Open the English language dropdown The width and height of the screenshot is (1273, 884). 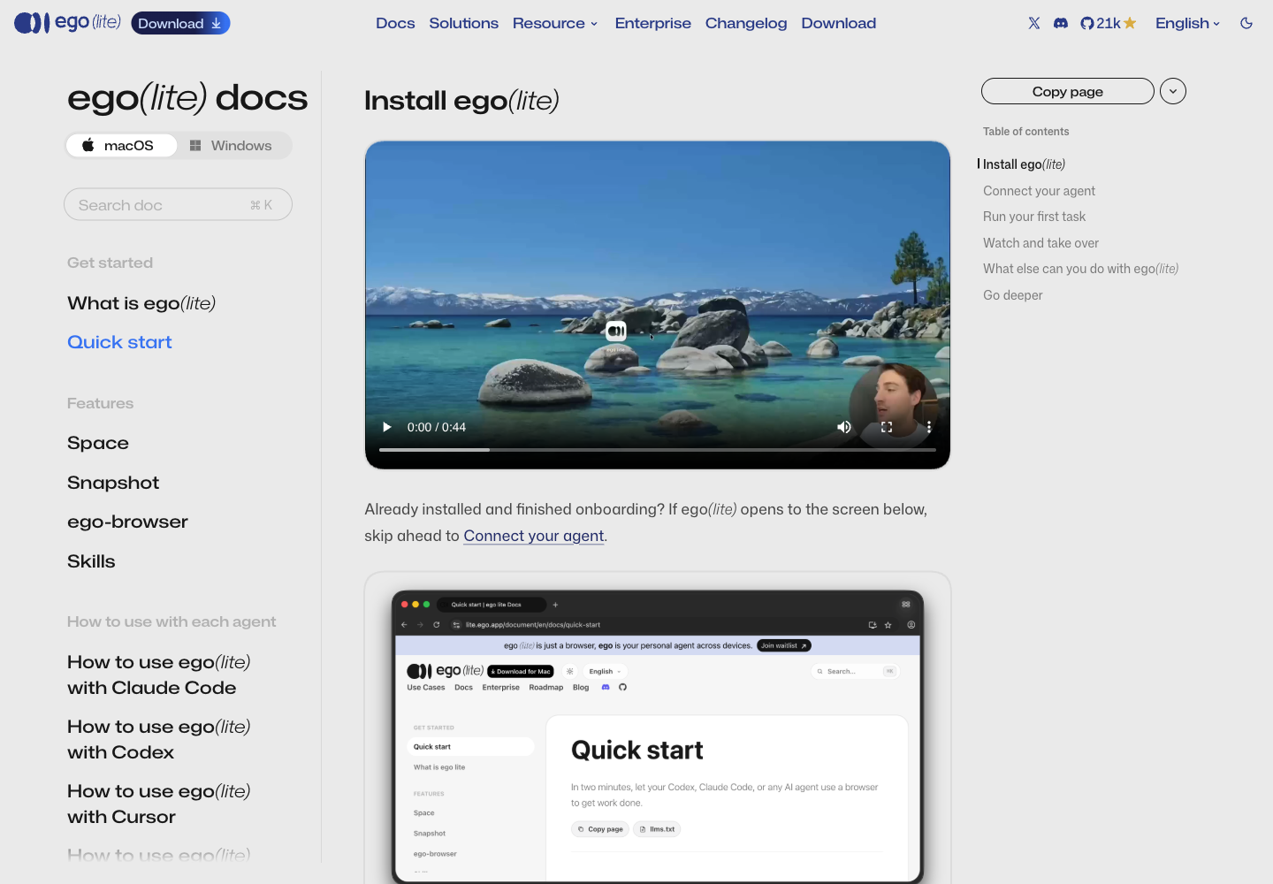(x=1187, y=23)
